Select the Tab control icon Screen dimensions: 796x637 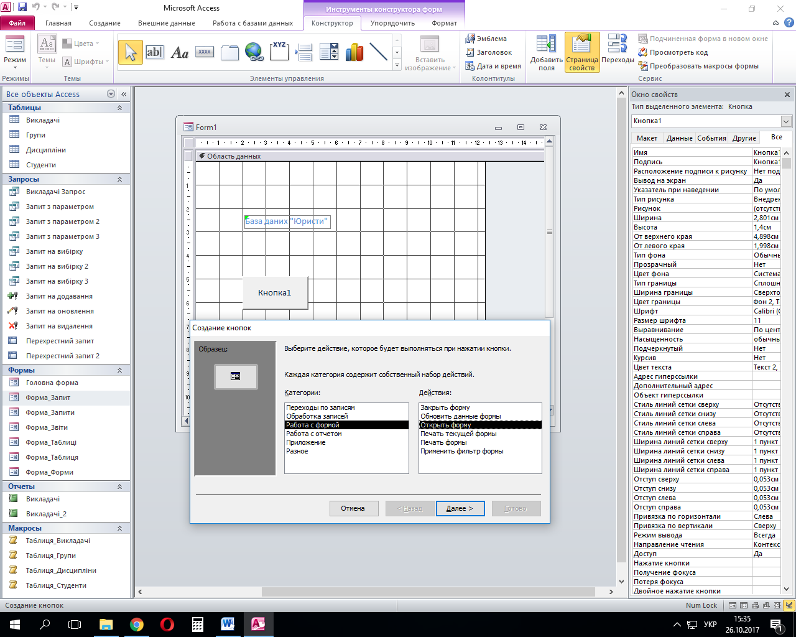tap(229, 53)
